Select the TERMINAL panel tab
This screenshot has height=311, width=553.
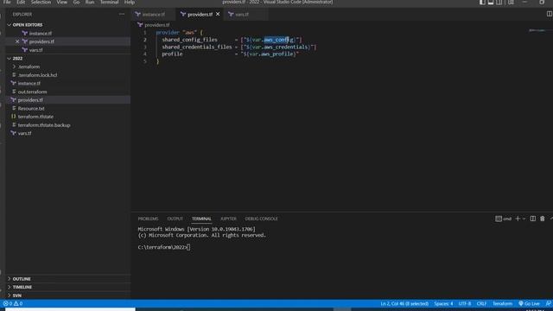pos(201,219)
